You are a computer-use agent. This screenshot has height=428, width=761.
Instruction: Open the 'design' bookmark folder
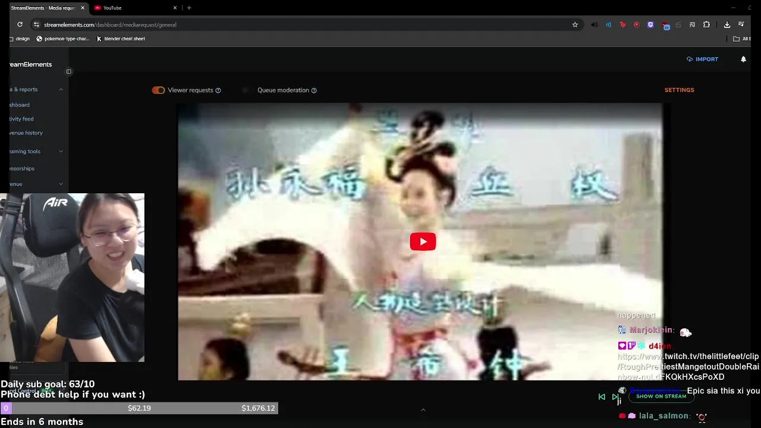(x=19, y=39)
